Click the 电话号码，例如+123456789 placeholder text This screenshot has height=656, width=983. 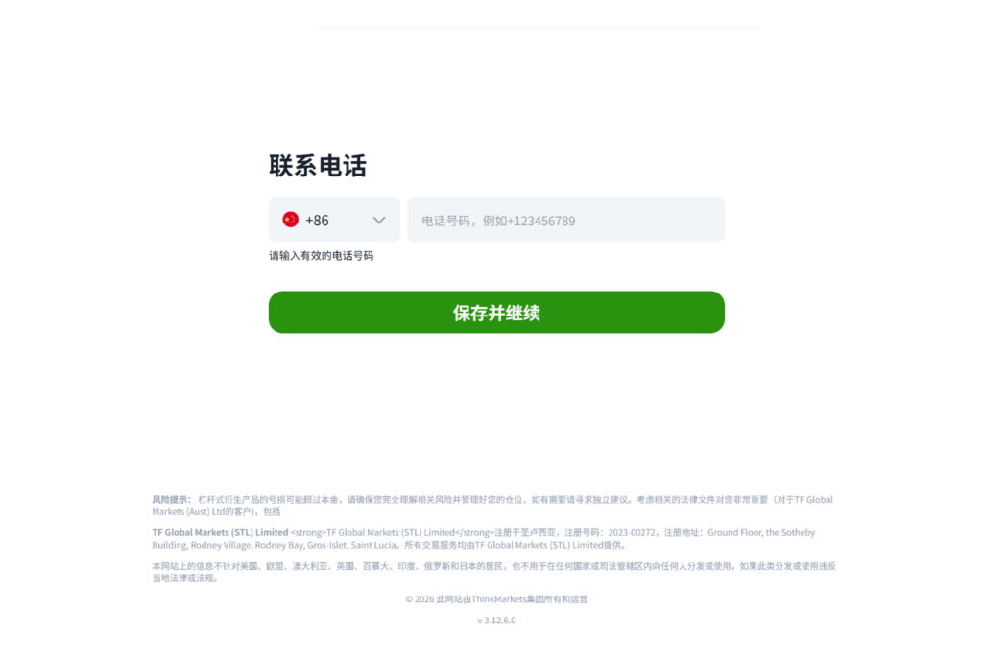click(498, 221)
